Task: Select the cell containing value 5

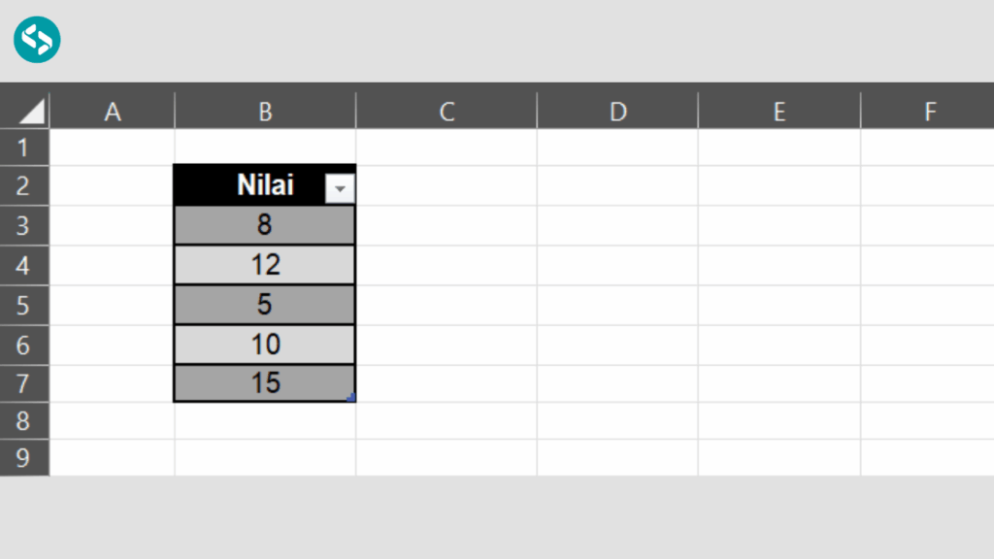Action: [263, 304]
